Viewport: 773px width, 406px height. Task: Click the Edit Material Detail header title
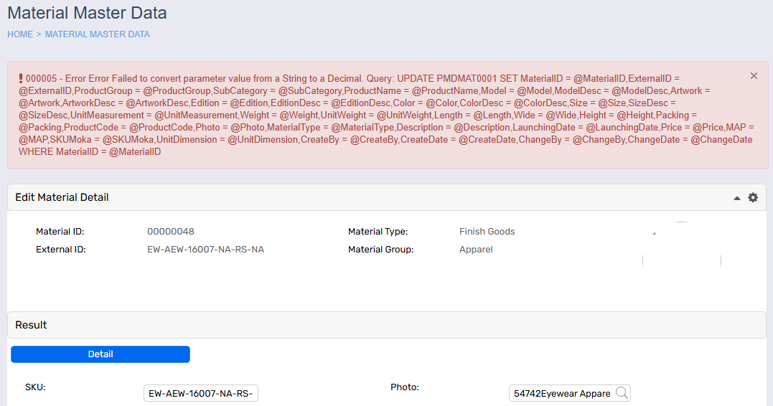pos(62,197)
